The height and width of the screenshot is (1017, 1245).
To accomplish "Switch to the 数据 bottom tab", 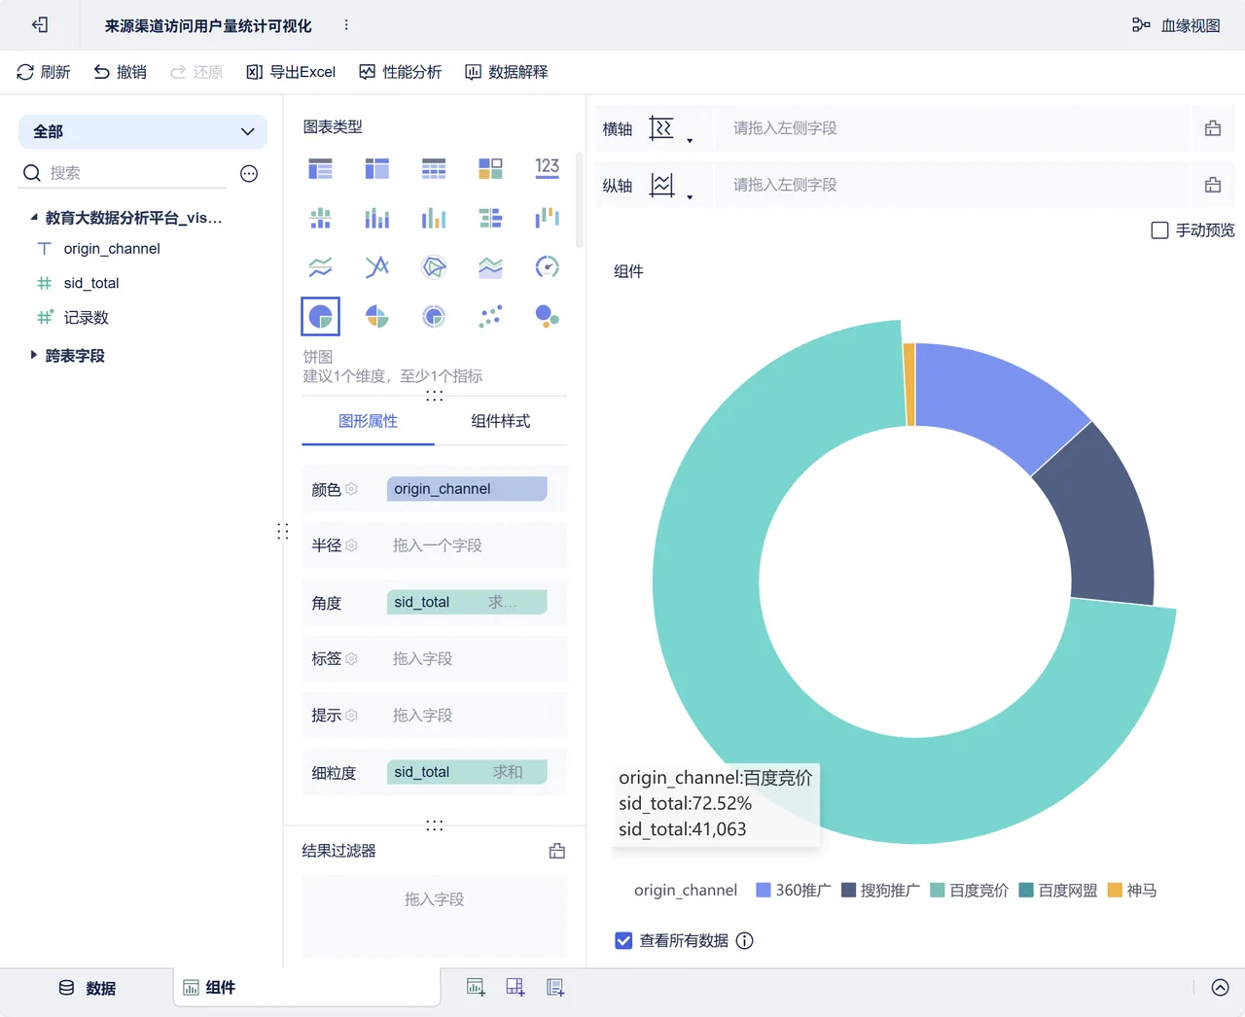I will coord(87,988).
